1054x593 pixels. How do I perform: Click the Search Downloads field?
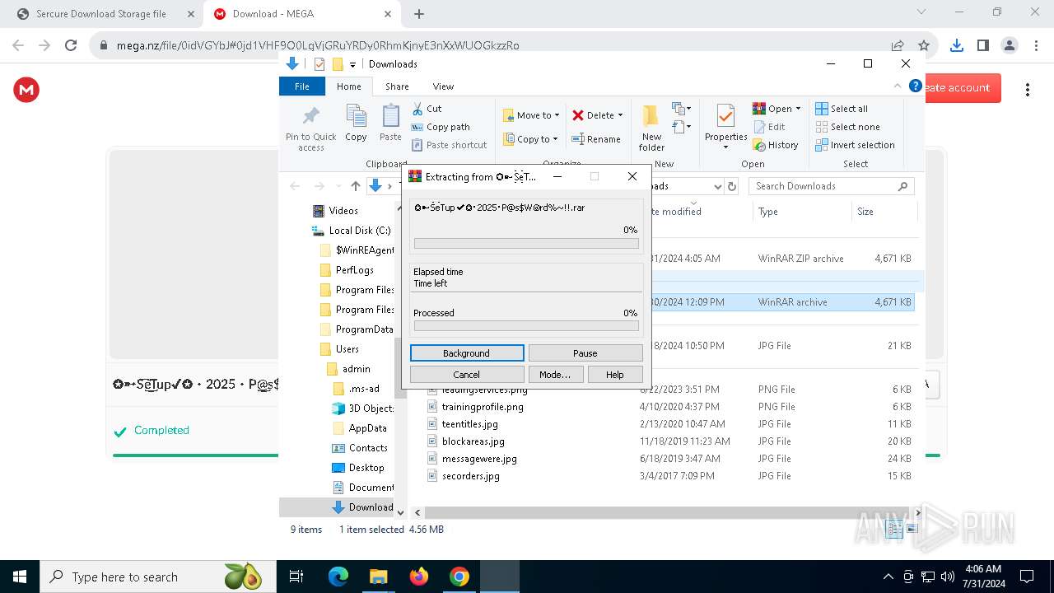point(832,186)
